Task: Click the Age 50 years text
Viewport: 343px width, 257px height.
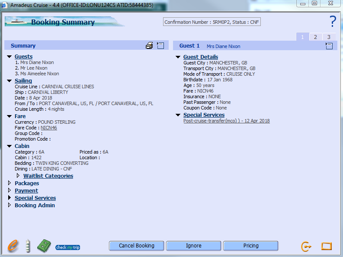Action: click(199, 86)
